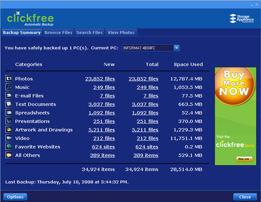The height and width of the screenshot is (202, 261).
Task: Open total All Others 389 items link
Action: [x=146, y=155]
